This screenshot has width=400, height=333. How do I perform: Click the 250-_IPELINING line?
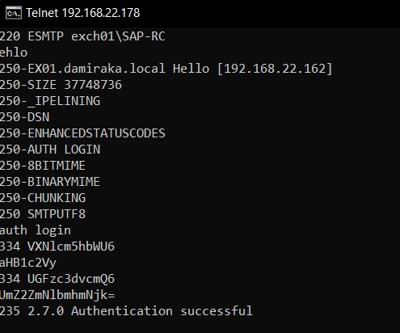(50, 101)
